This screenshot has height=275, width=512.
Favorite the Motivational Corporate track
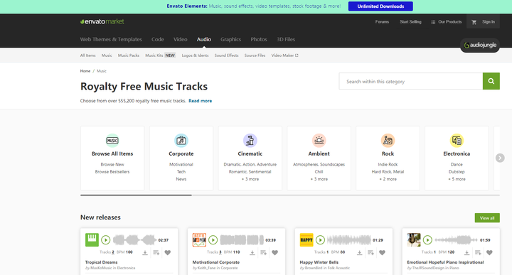coord(275,252)
